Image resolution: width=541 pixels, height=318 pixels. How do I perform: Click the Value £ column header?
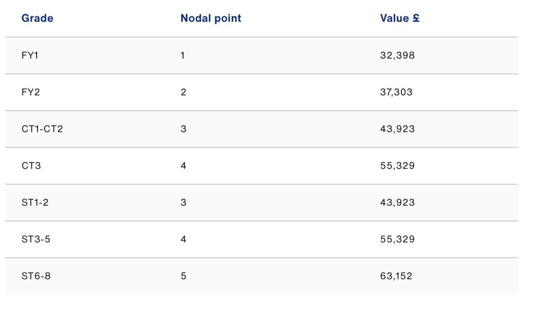400,19
